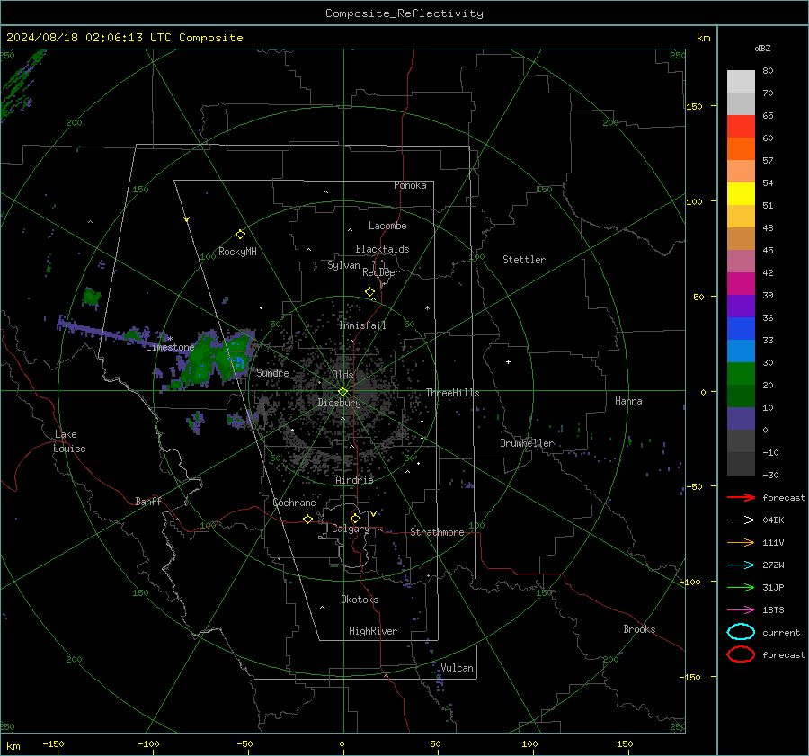Viewport: 809px width, 756px height.
Task: Click the white 04DK arrow icon
Action: (x=741, y=520)
